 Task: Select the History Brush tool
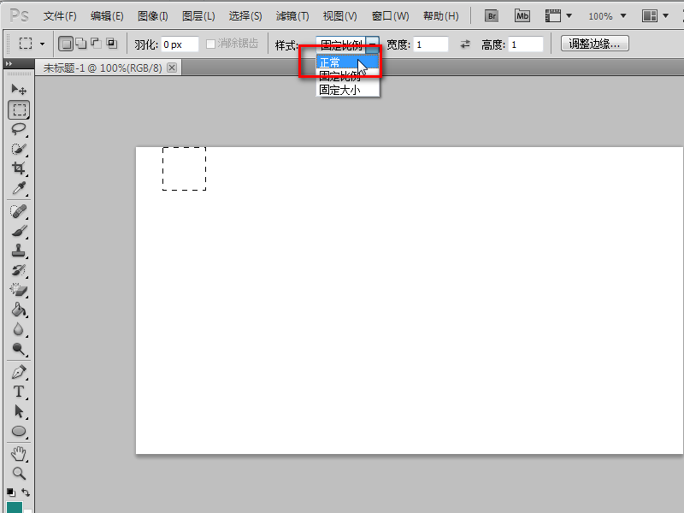[18, 270]
